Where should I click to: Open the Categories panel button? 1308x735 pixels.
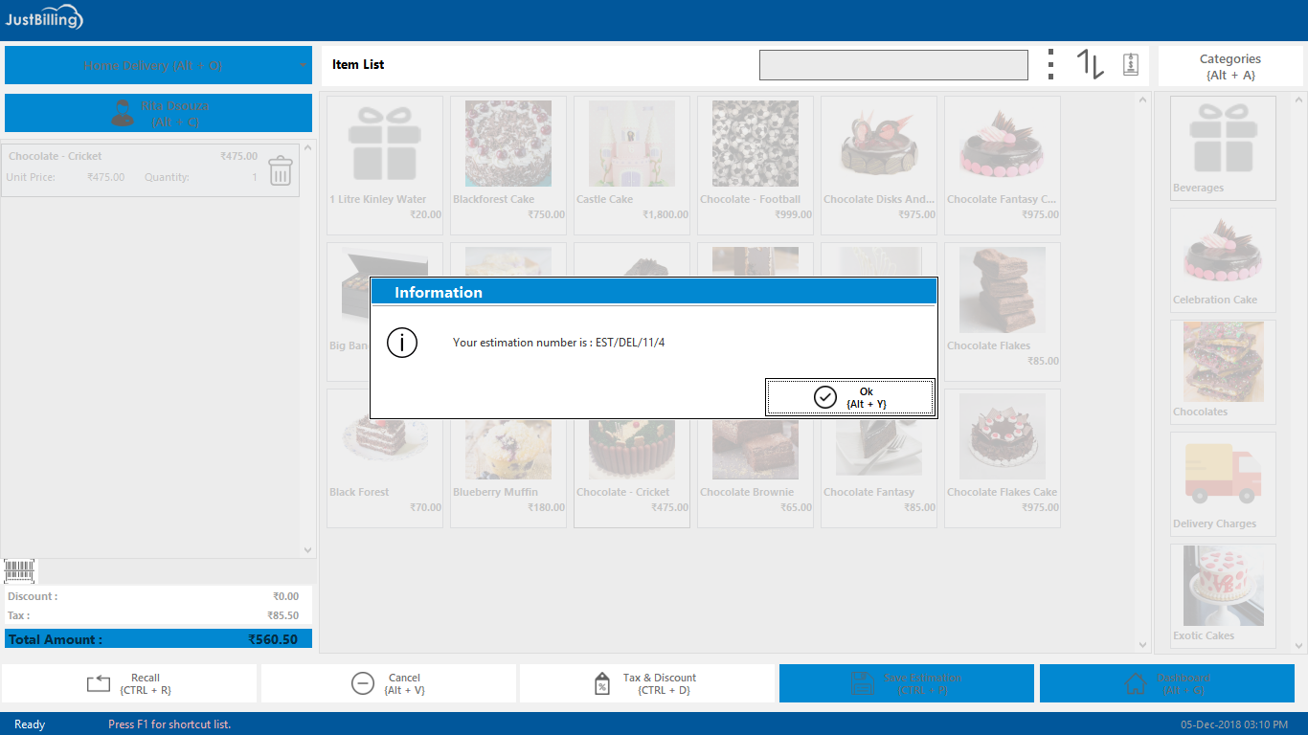1230,66
